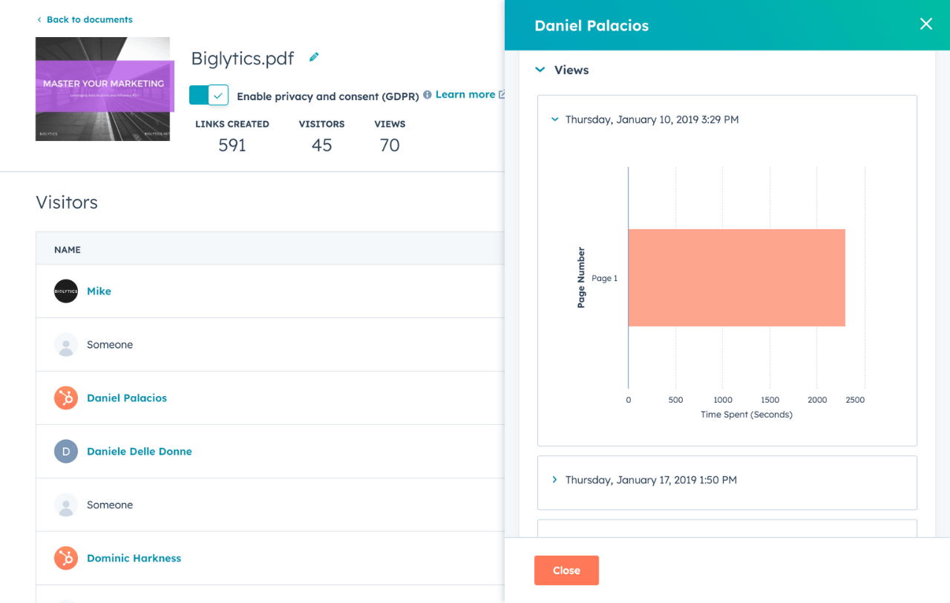Click the Someone name above Daniel Palacios
This screenshot has height=603, width=950.
110,345
